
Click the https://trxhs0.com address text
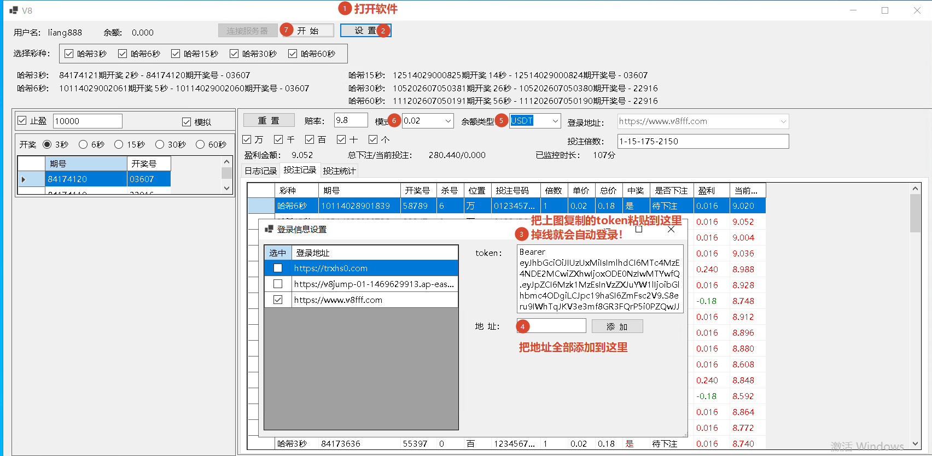330,268
